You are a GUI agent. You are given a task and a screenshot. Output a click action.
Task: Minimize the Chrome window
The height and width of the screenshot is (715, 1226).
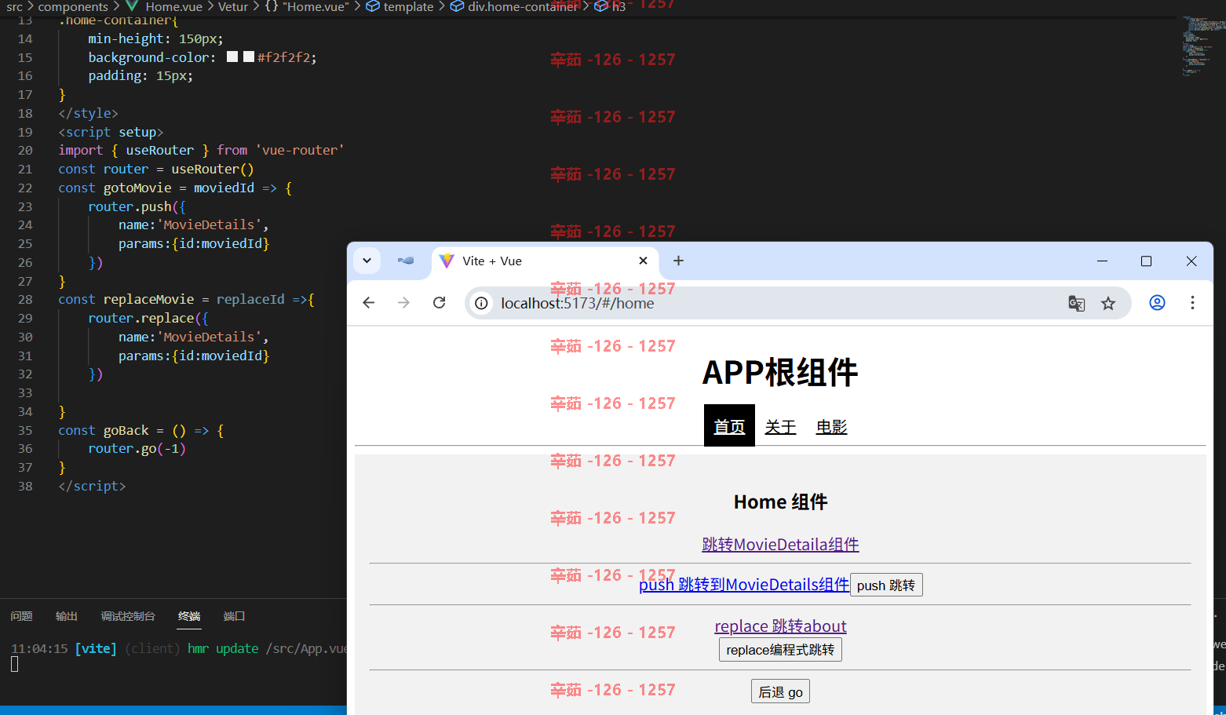click(x=1102, y=261)
